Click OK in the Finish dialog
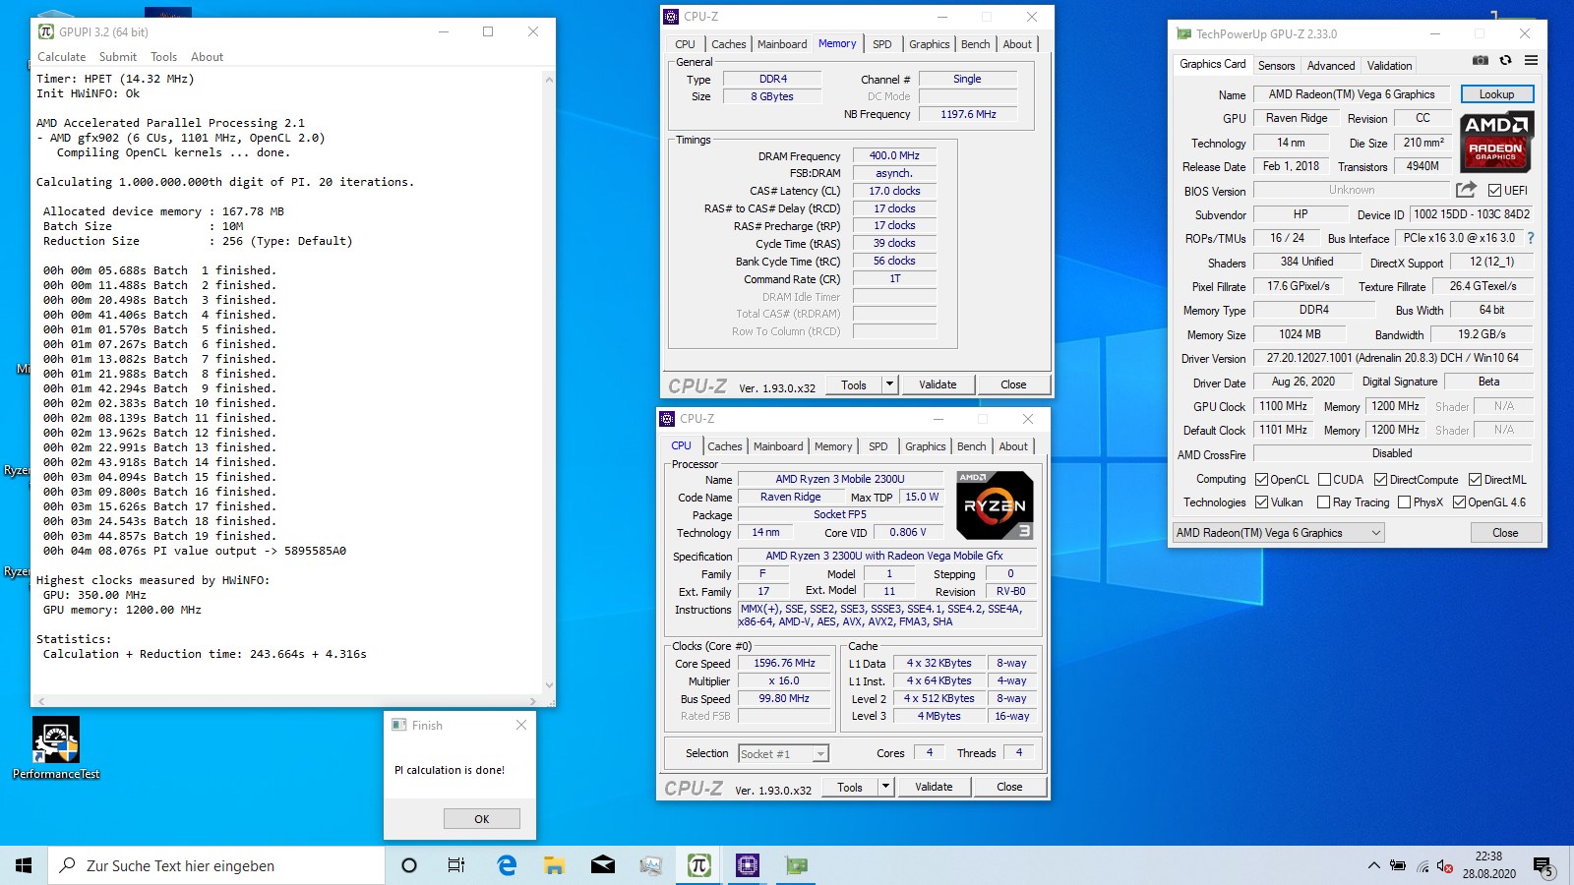The height and width of the screenshot is (885, 1574). pyautogui.click(x=482, y=819)
